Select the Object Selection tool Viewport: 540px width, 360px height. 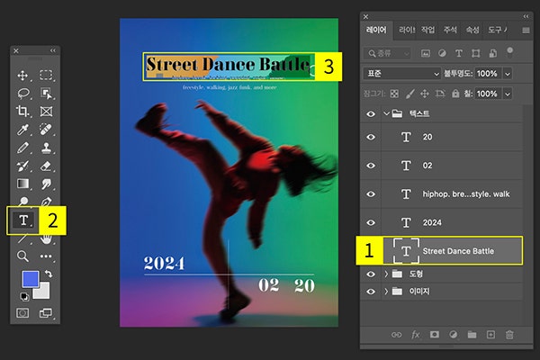[46, 94]
